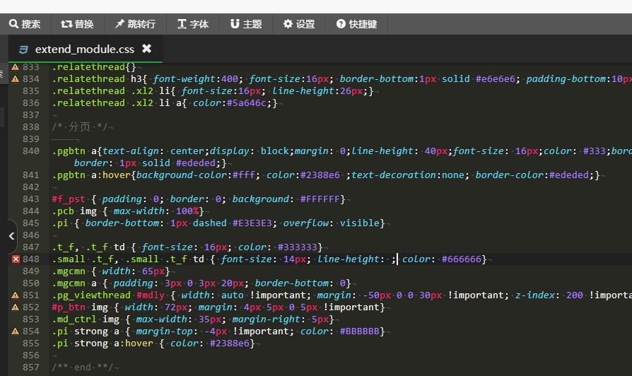This screenshot has width=632, height=376.
Task: Click the red error icon on line 848
Action: pos(16,259)
